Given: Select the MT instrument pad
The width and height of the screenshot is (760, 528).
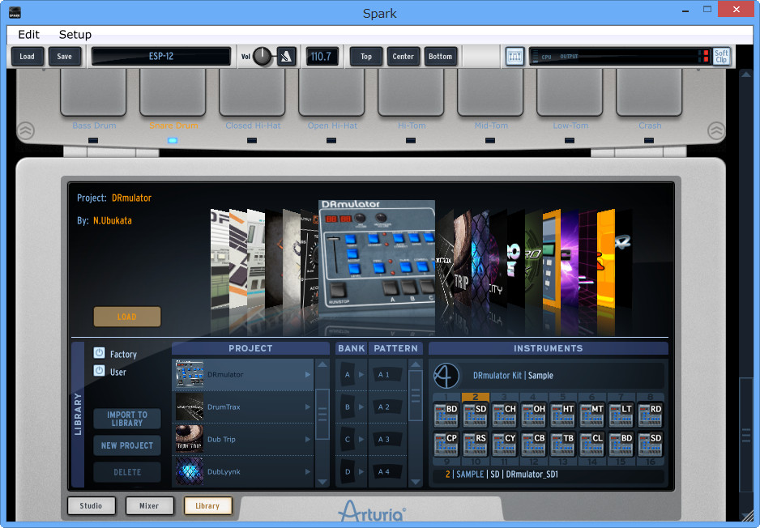Looking at the screenshot, I should click(x=591, y=415).
